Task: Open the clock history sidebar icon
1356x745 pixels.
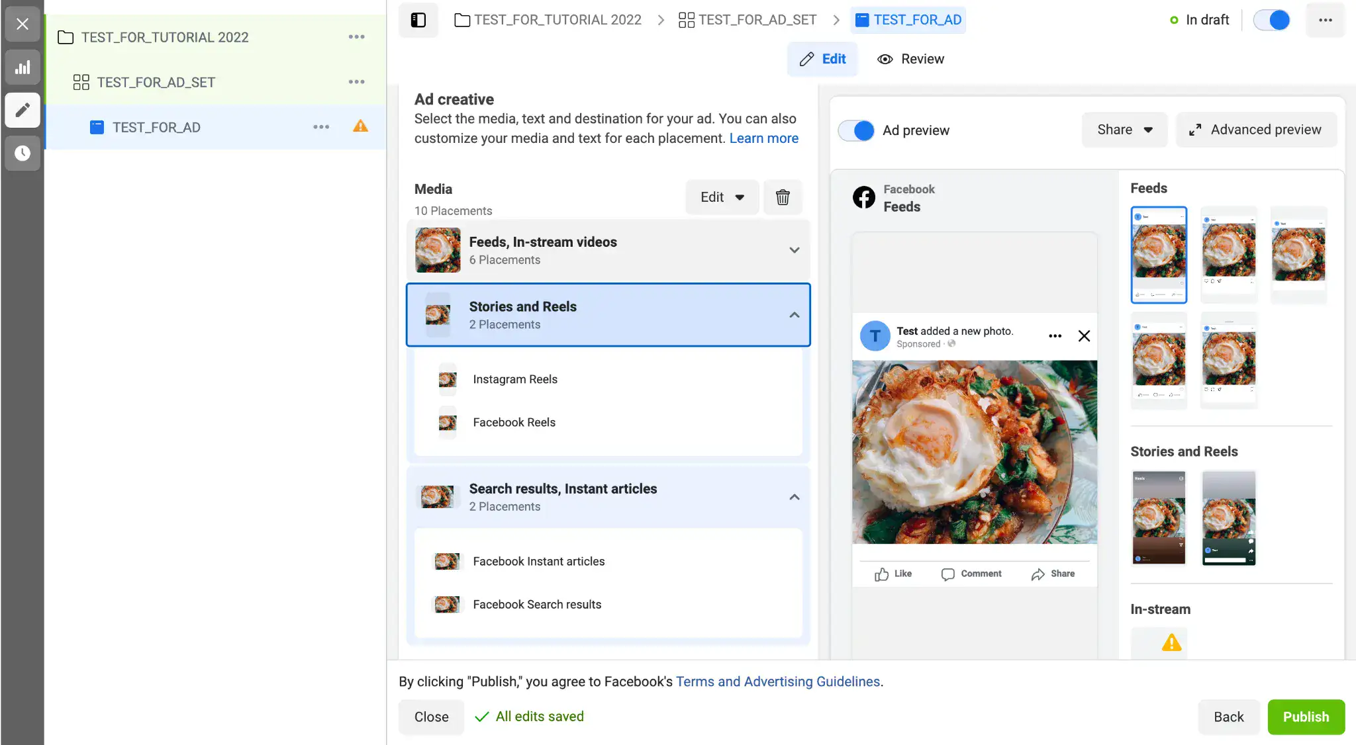Action: point(23,153)
